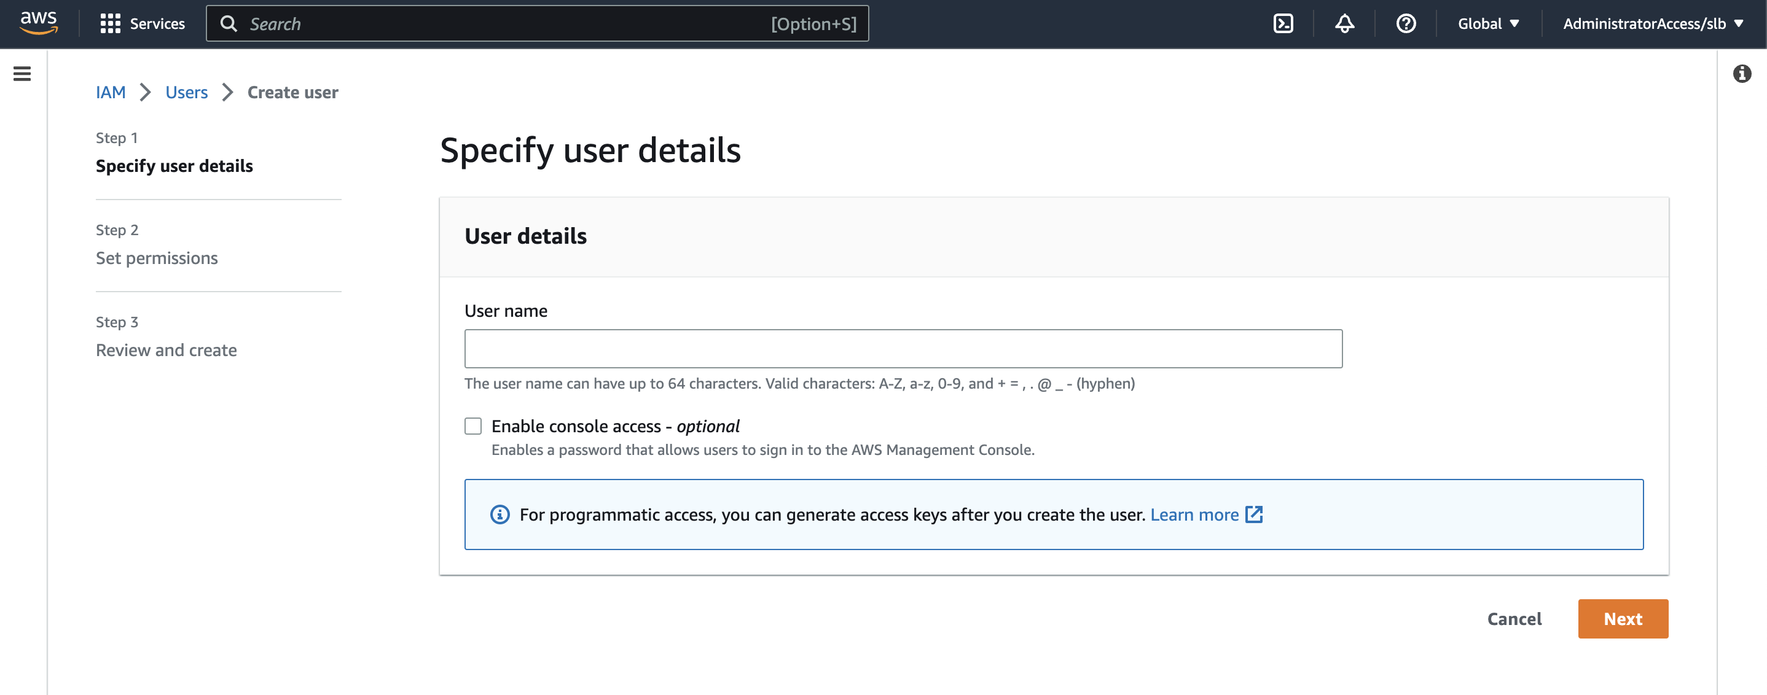
Task: Select Step 1 Specify user details
Action: [x=174, y=166]
